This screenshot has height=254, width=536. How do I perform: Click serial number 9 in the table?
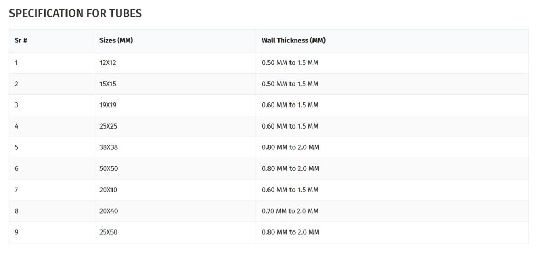17,232
